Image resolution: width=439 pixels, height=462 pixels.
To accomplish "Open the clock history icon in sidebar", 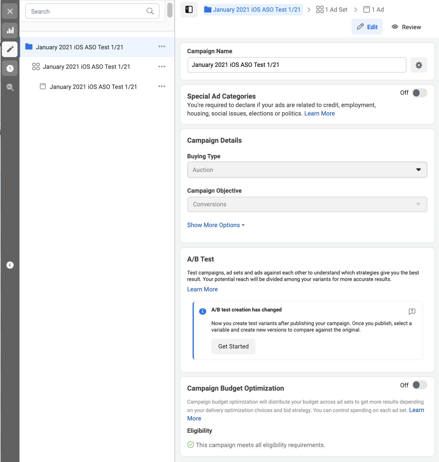I will (10, 68).
